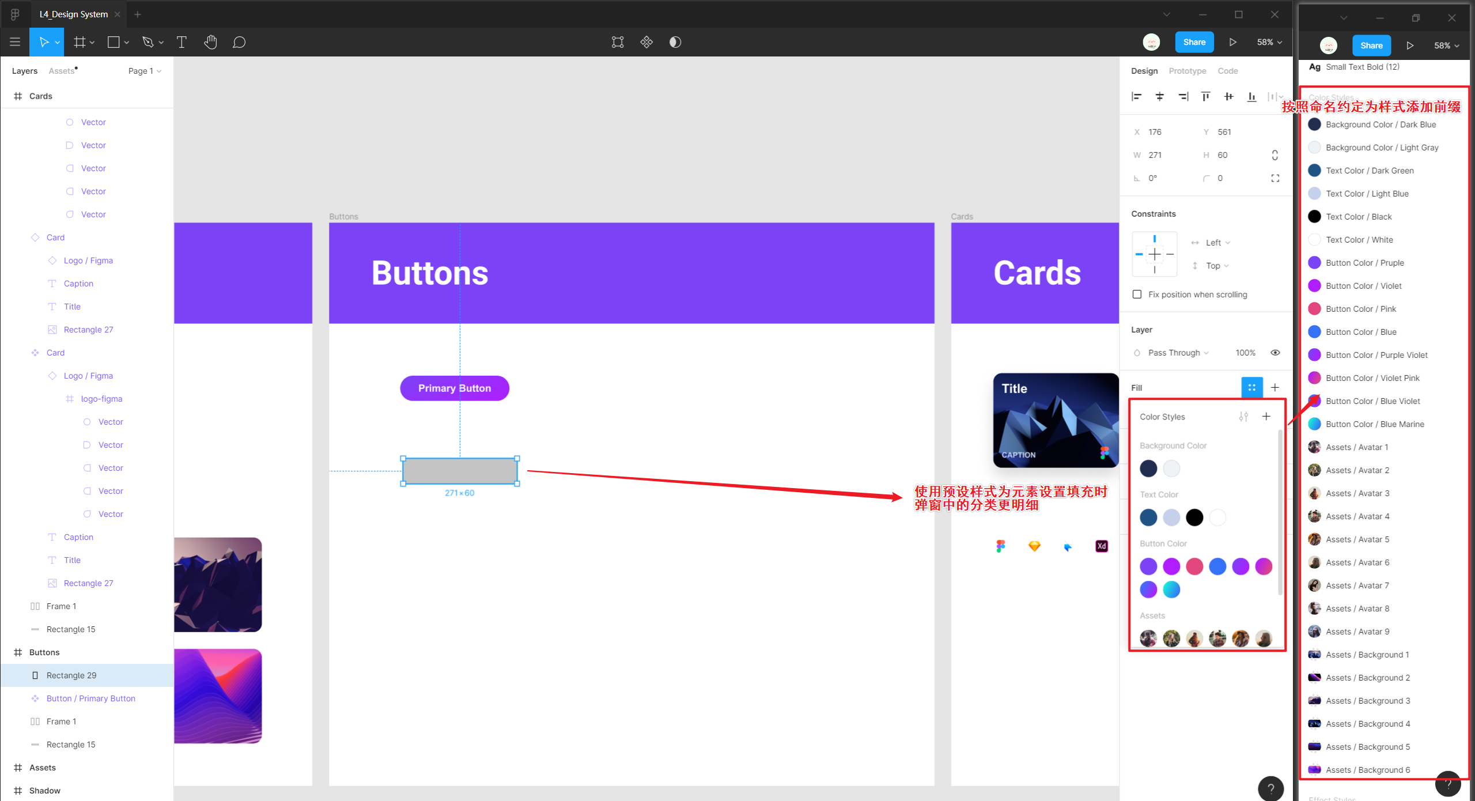Pick the pink Button Color swatch
The height and width of the screenshot is (801, 1475).
1194,566
